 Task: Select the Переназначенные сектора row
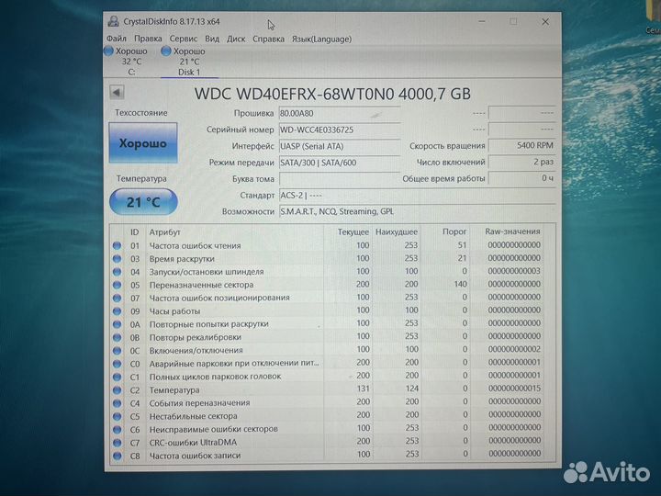coord(327,285)
